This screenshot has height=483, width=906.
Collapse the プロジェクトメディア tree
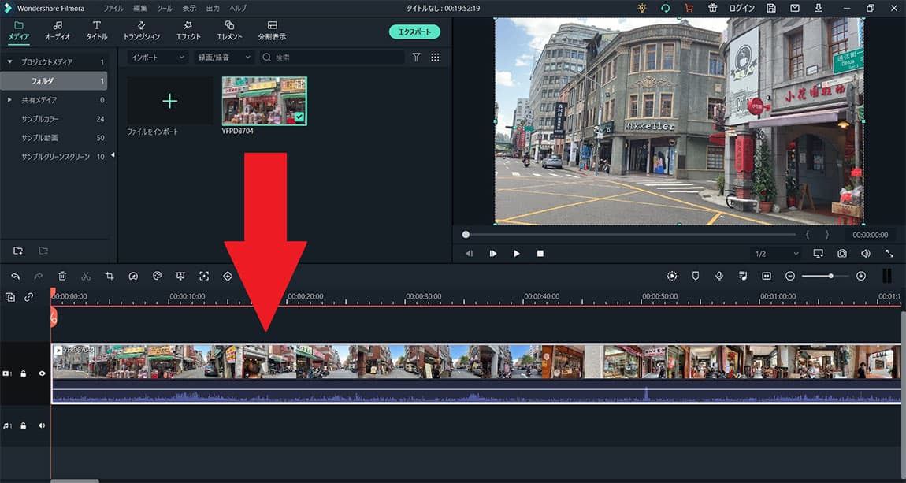[x=9, y=61]
